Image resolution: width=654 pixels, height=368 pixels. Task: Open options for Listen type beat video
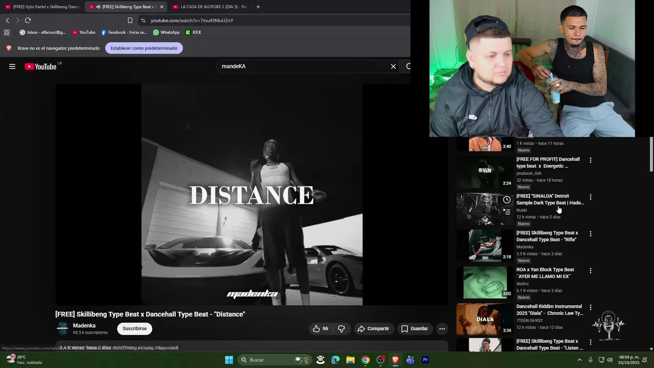point(591,342)
